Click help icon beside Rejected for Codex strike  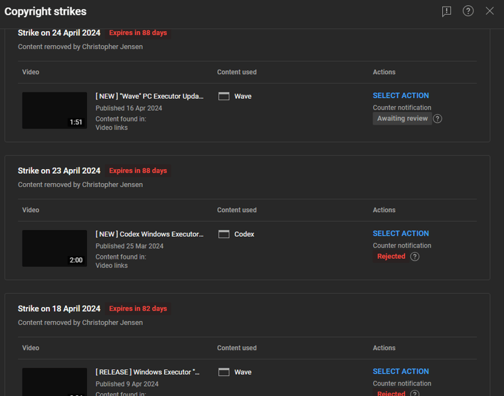[x=414, y=256]
